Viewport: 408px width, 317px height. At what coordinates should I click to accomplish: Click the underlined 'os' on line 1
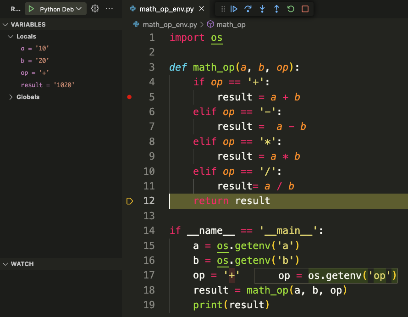[216, 38]
